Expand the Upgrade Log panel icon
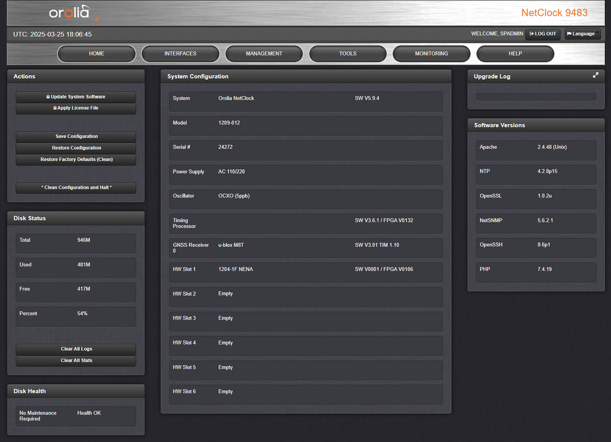The width and height of the screenshot is (611, 442). point(595,75)
